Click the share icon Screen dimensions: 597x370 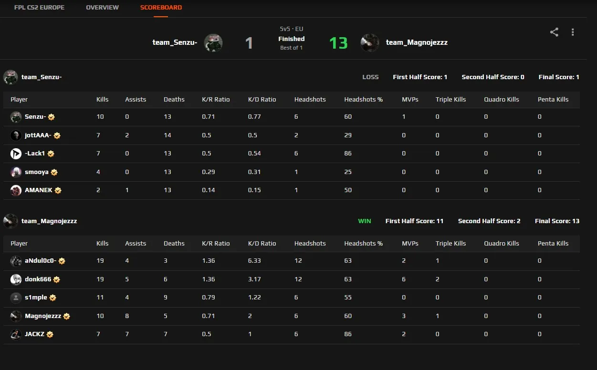point(554,32)
